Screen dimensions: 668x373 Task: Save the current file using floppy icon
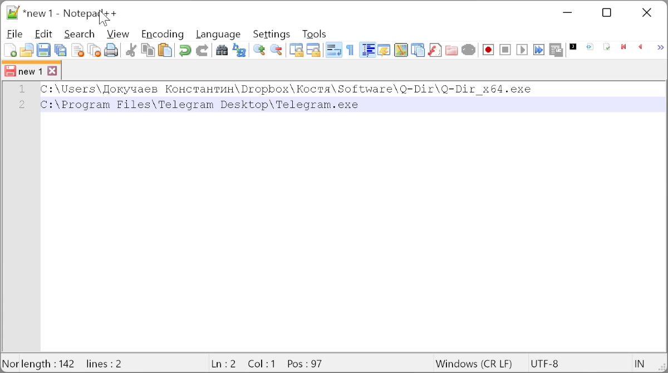click(43, 50)
